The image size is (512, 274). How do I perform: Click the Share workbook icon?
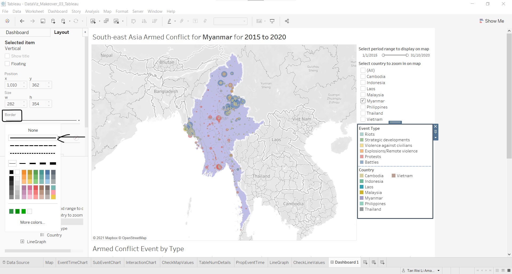pyautogui.click(x=287, y=21)
